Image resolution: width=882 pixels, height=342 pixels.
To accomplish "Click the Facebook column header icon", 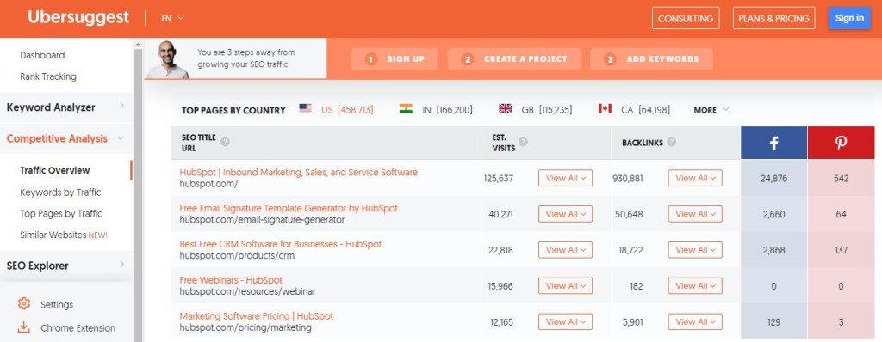I will pos(774,144).
